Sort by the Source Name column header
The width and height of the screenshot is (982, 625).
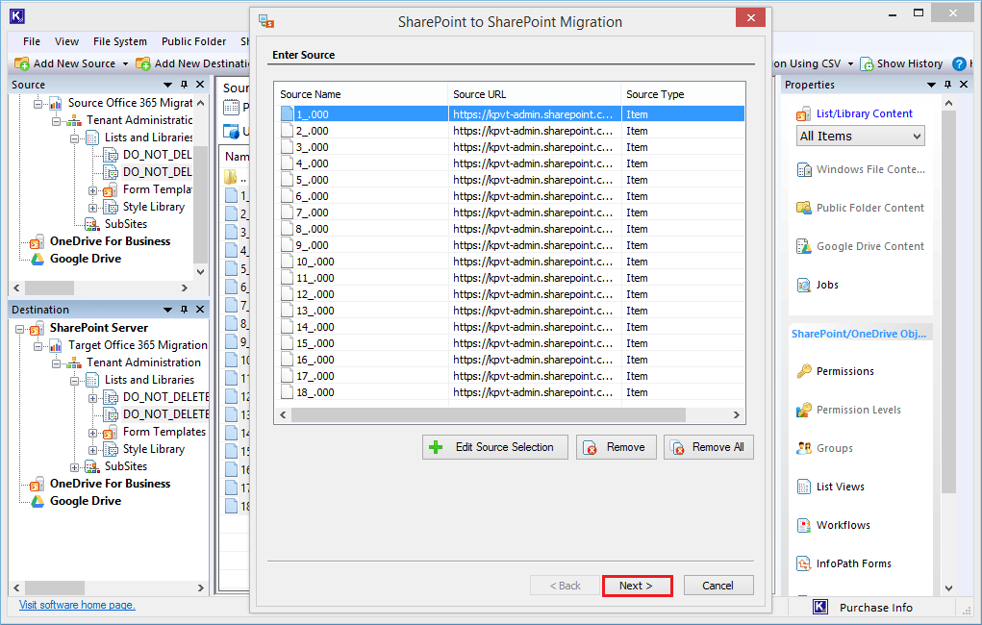click(x=362, y=94)
